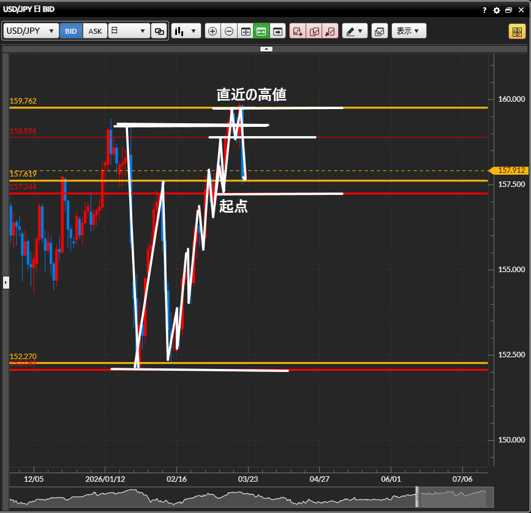The image size is (531, 513).
Task: Open the USD/JPY currency pair dropdown
Action: point(31,31)
